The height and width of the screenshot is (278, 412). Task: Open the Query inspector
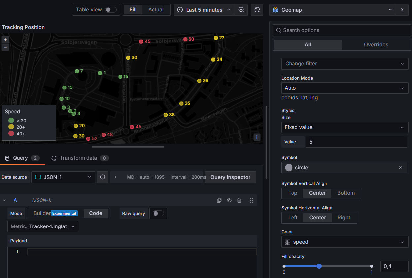click(x=230, y=177)
